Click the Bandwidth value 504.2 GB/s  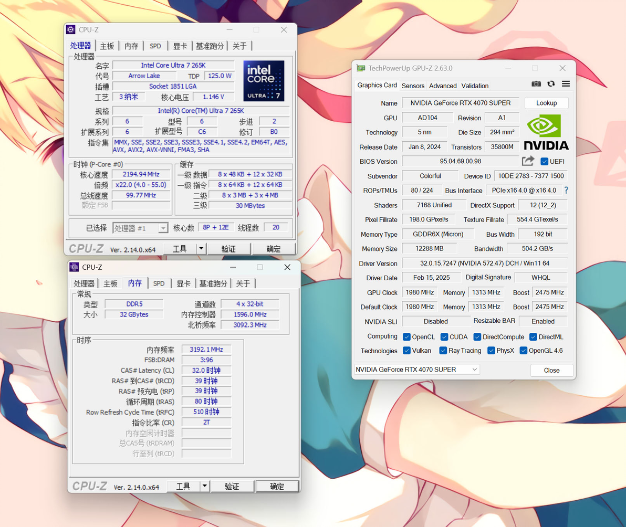coord(537,248)
